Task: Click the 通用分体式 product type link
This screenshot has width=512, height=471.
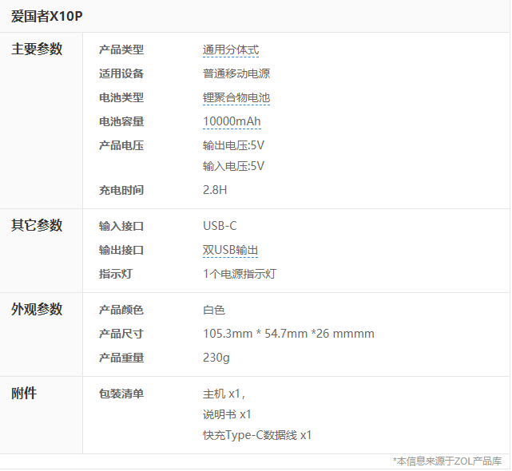Action: (231, 49)
